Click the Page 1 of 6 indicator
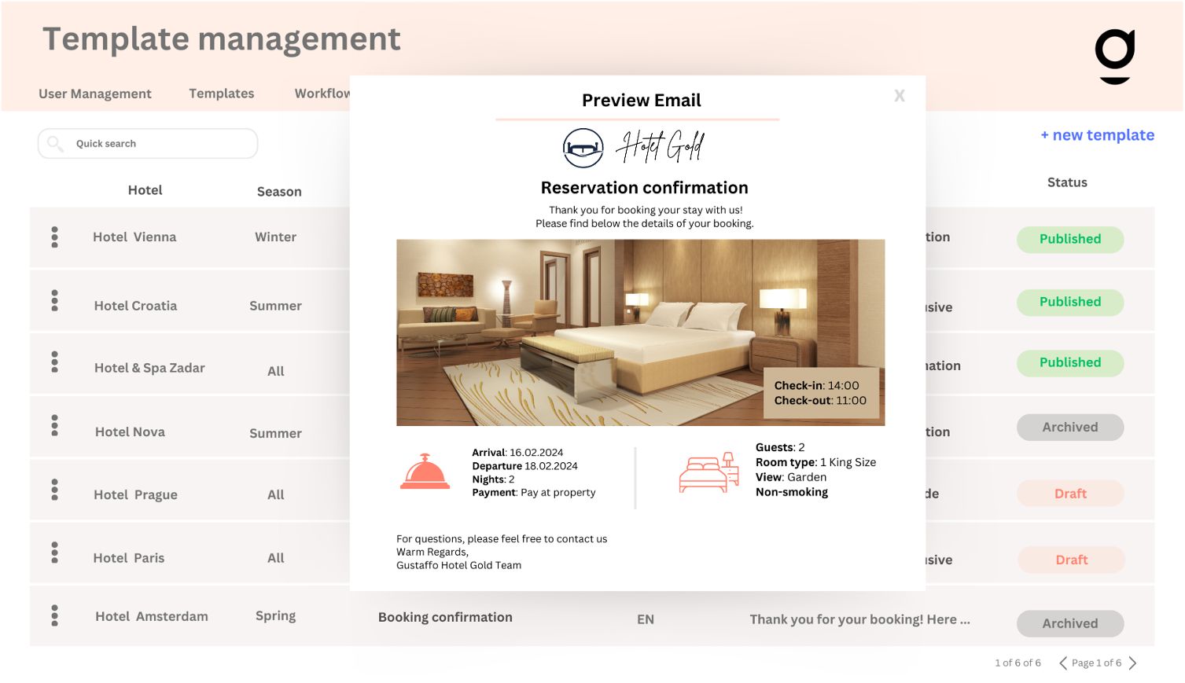1185x683 pixels. [1096, 663]
